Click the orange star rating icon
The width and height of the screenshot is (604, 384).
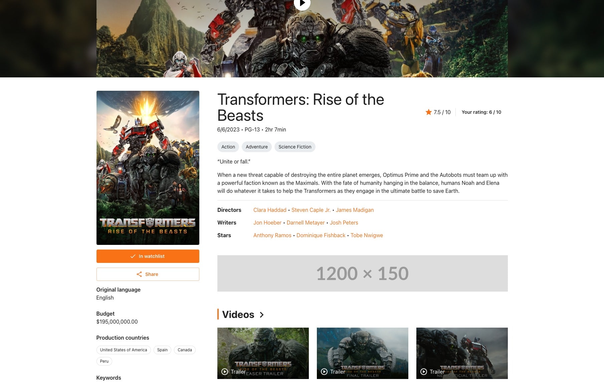pos(429,112)
